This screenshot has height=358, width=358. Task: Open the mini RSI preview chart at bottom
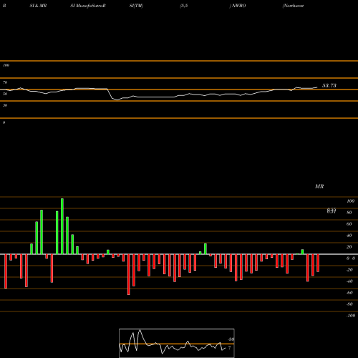tap(177, 343)
